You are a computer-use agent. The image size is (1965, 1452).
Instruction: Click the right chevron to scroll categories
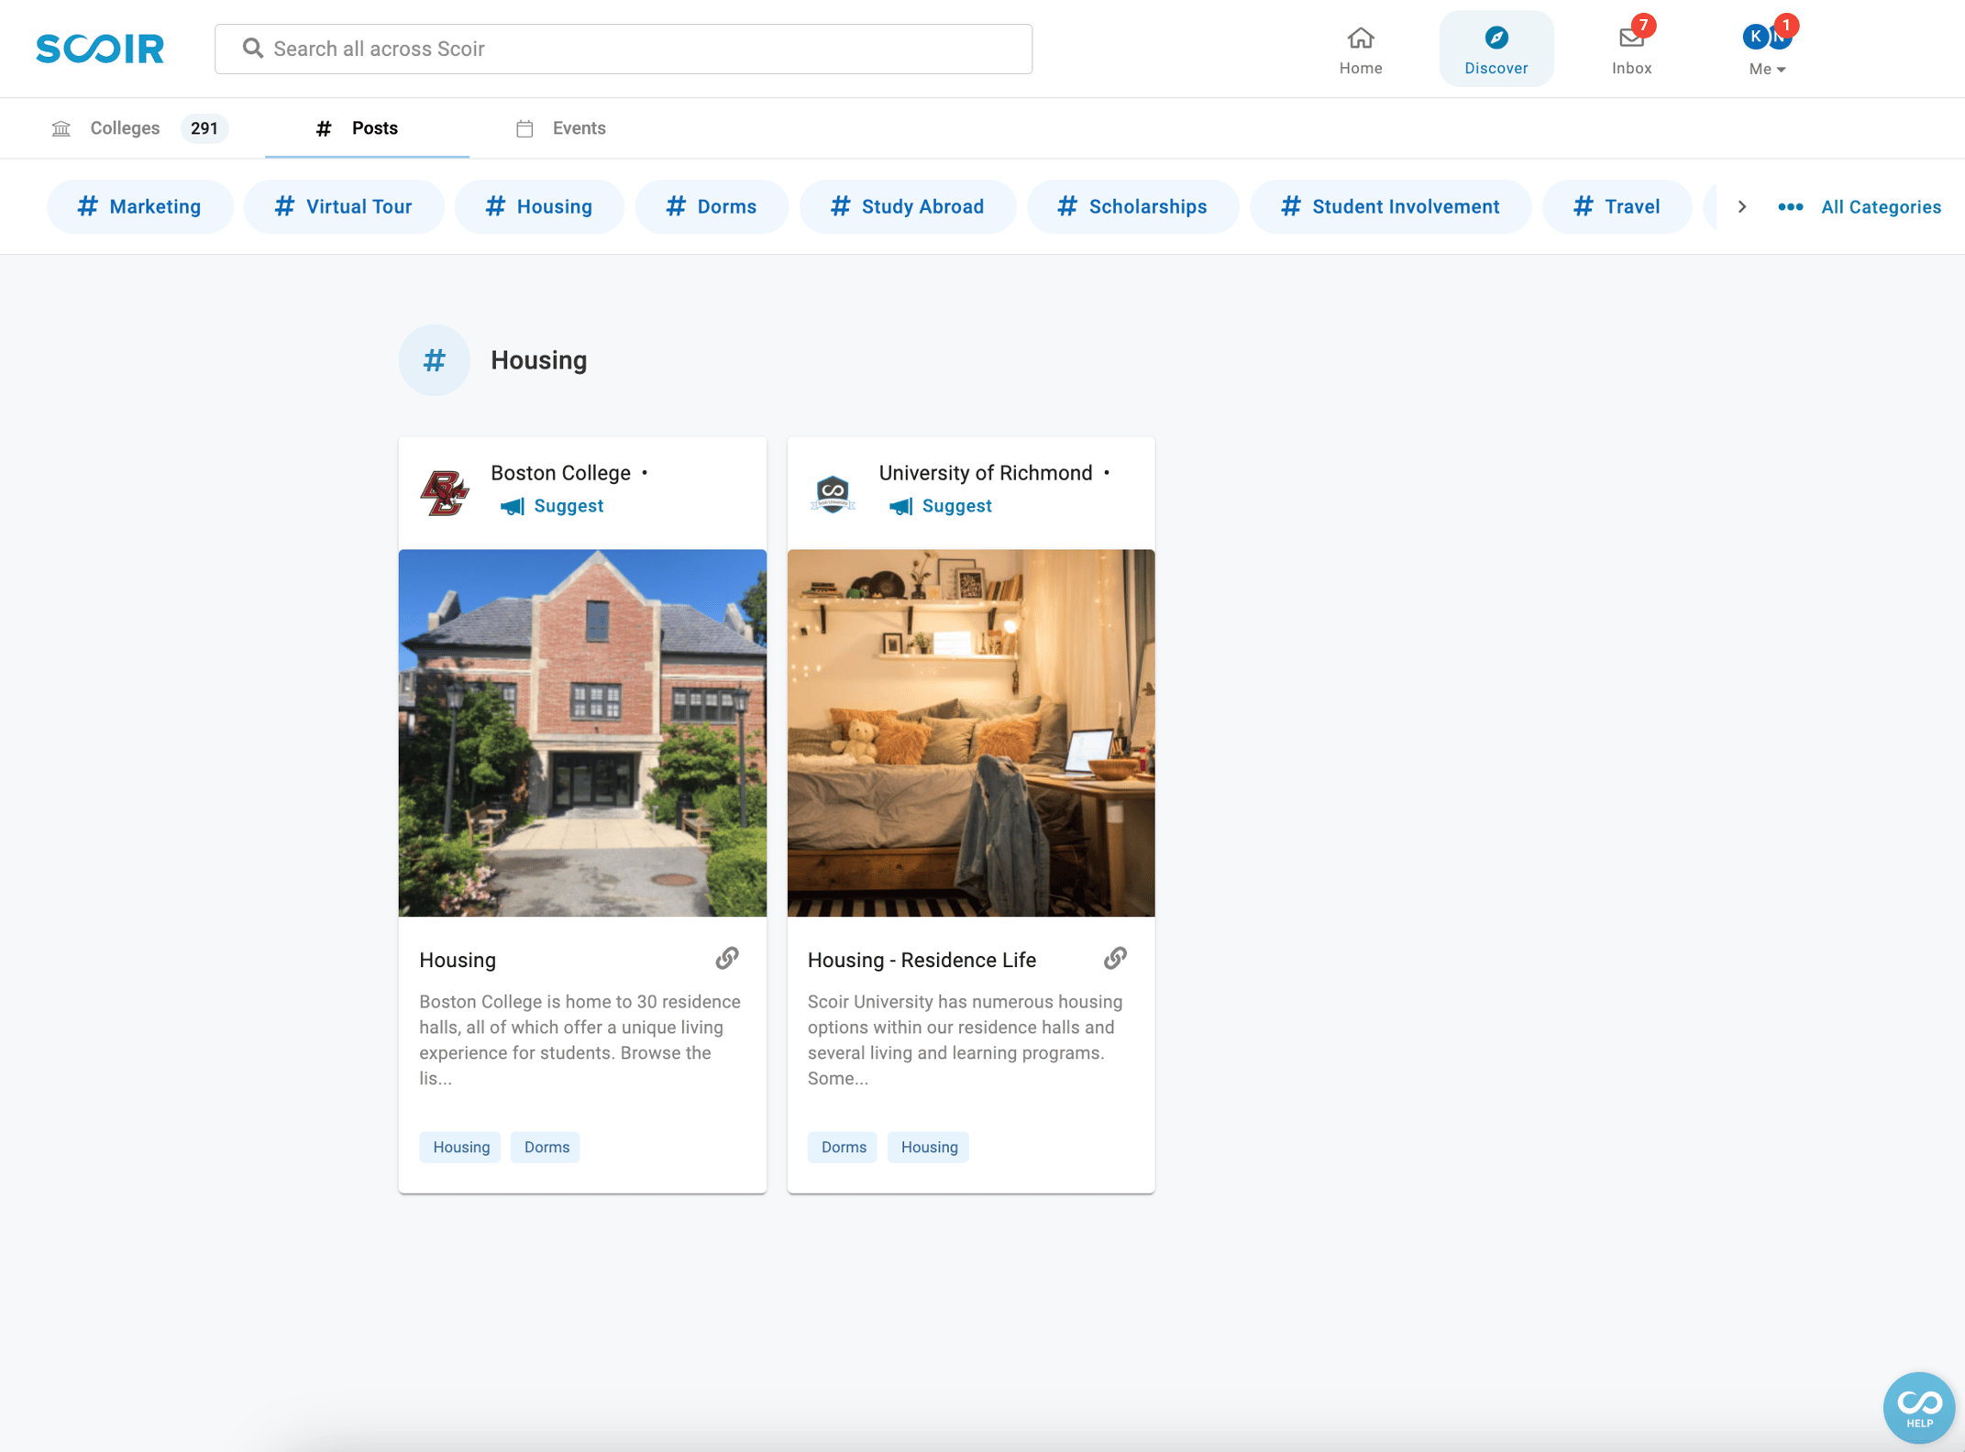(1740, 206)
